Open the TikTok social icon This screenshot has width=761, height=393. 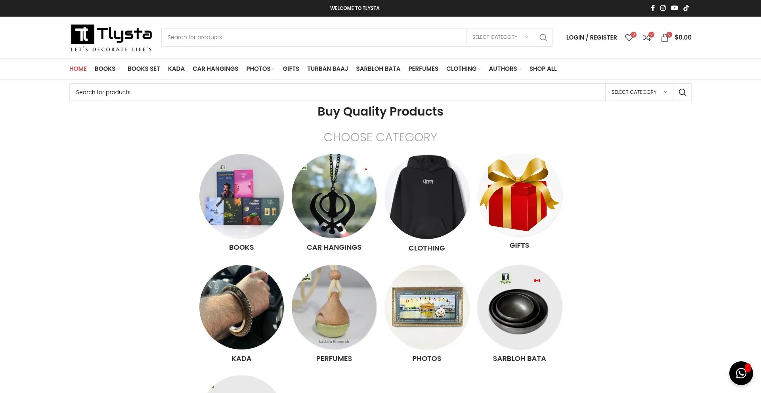(x=686, y=8)
